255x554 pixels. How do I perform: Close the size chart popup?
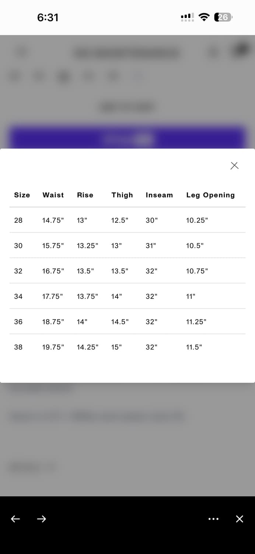coord(234,165)
